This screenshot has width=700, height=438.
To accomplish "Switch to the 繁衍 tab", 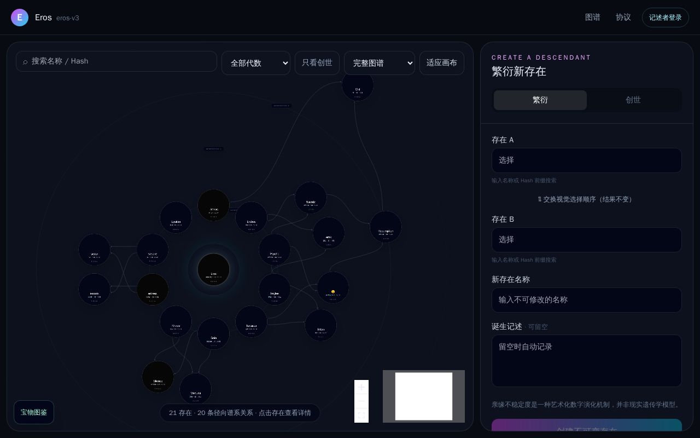I will [540, 100].
